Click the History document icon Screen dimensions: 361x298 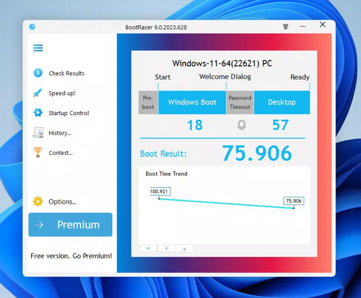tap(38, 133)
